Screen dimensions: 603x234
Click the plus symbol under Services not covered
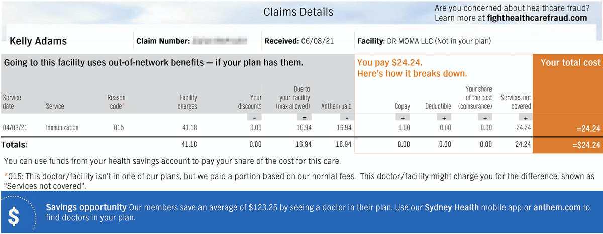[525, 117]
